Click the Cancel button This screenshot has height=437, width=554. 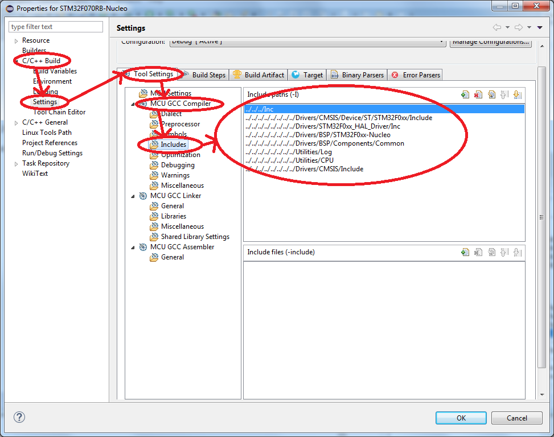click(x=516, y=418)
